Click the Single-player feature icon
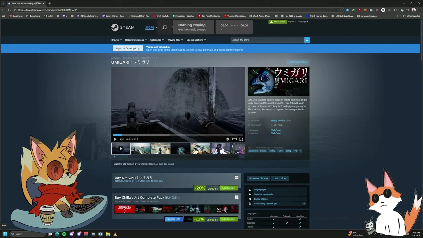423x238 pixels. click(250, 190)
